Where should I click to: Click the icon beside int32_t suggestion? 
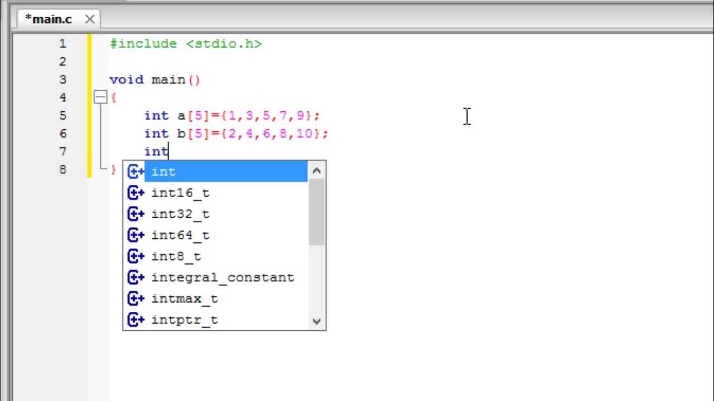point(136,214)
